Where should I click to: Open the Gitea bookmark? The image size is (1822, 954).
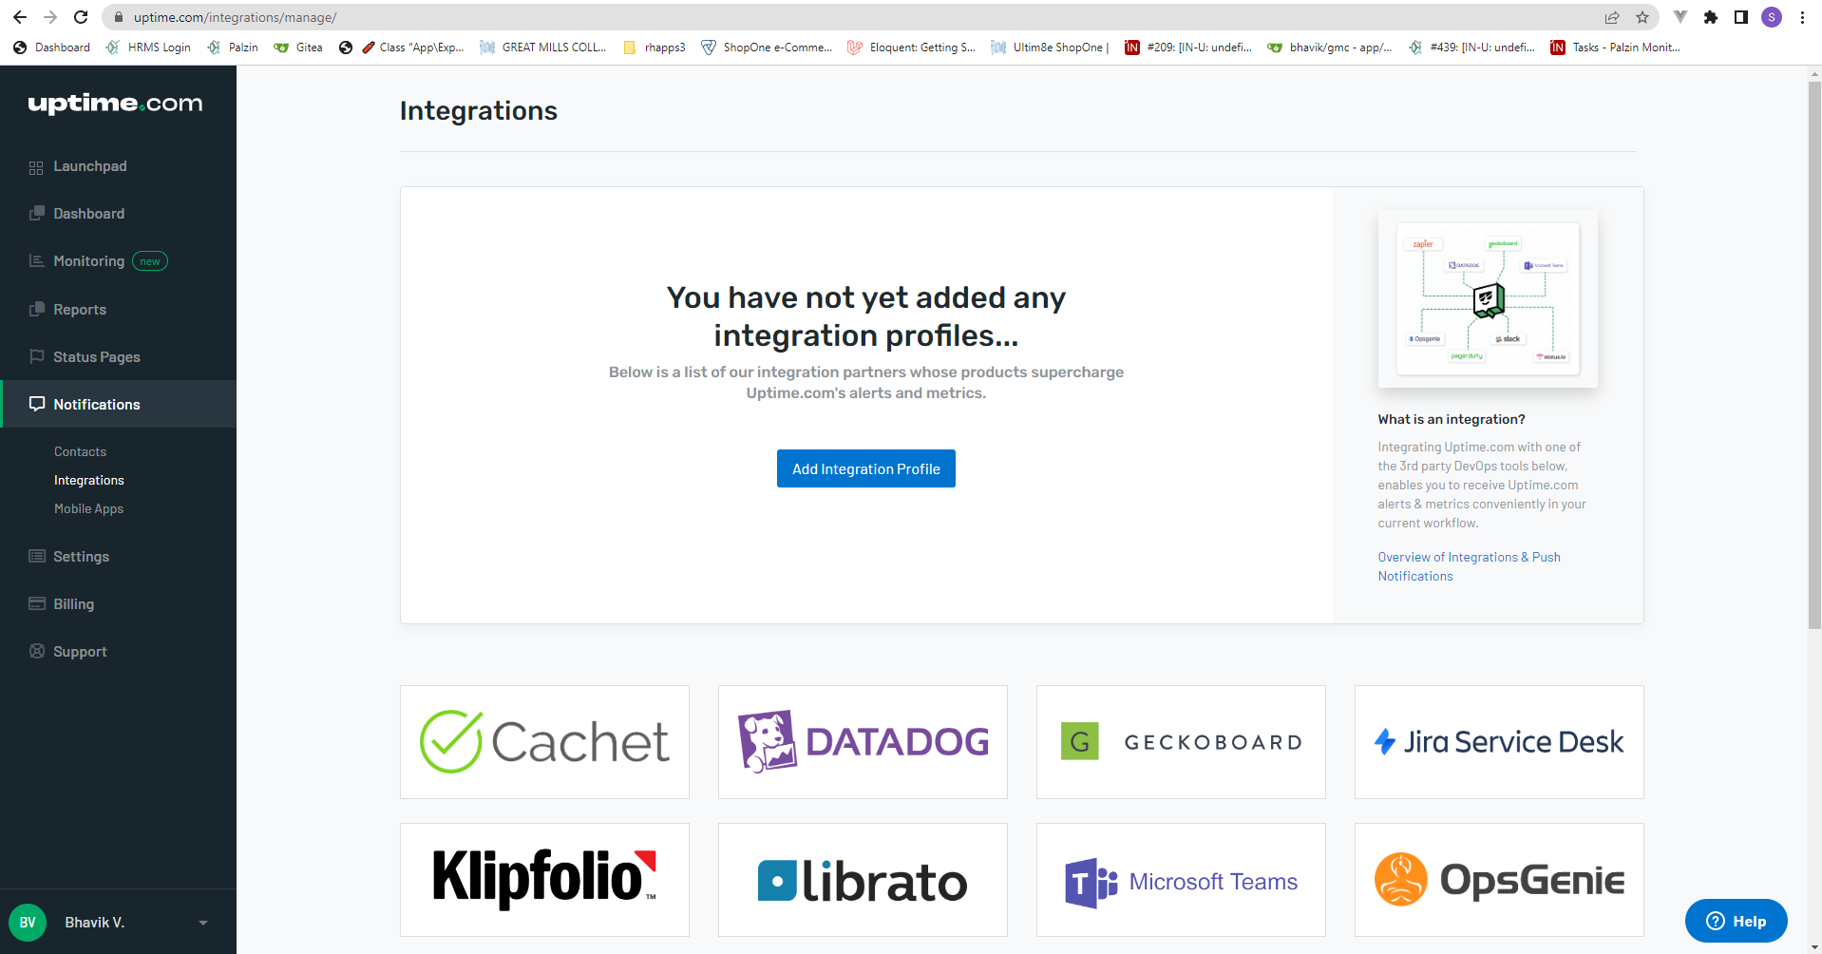coord(298,48)
